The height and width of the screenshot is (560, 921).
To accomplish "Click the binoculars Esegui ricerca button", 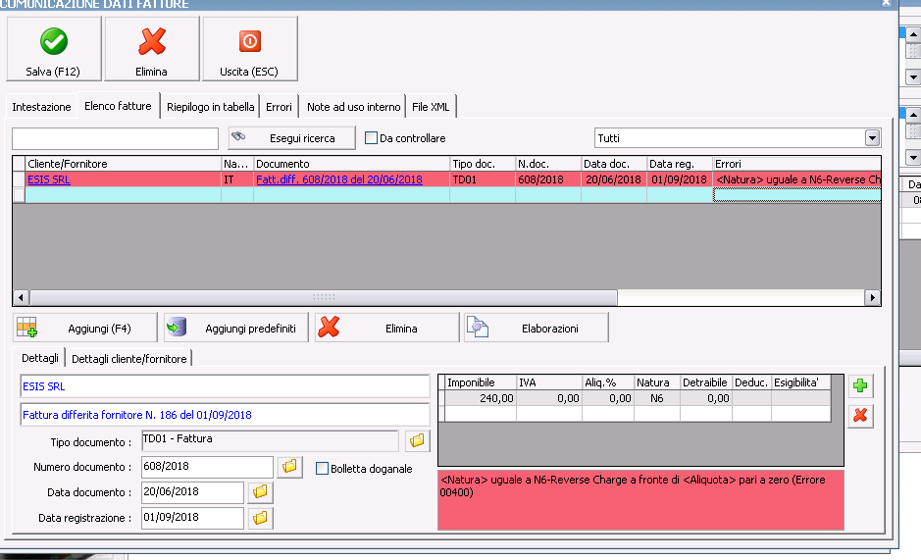I will pos(291,138).
